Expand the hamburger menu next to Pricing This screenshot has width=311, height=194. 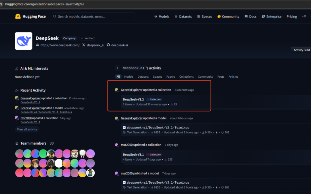(x=304, y=16)
